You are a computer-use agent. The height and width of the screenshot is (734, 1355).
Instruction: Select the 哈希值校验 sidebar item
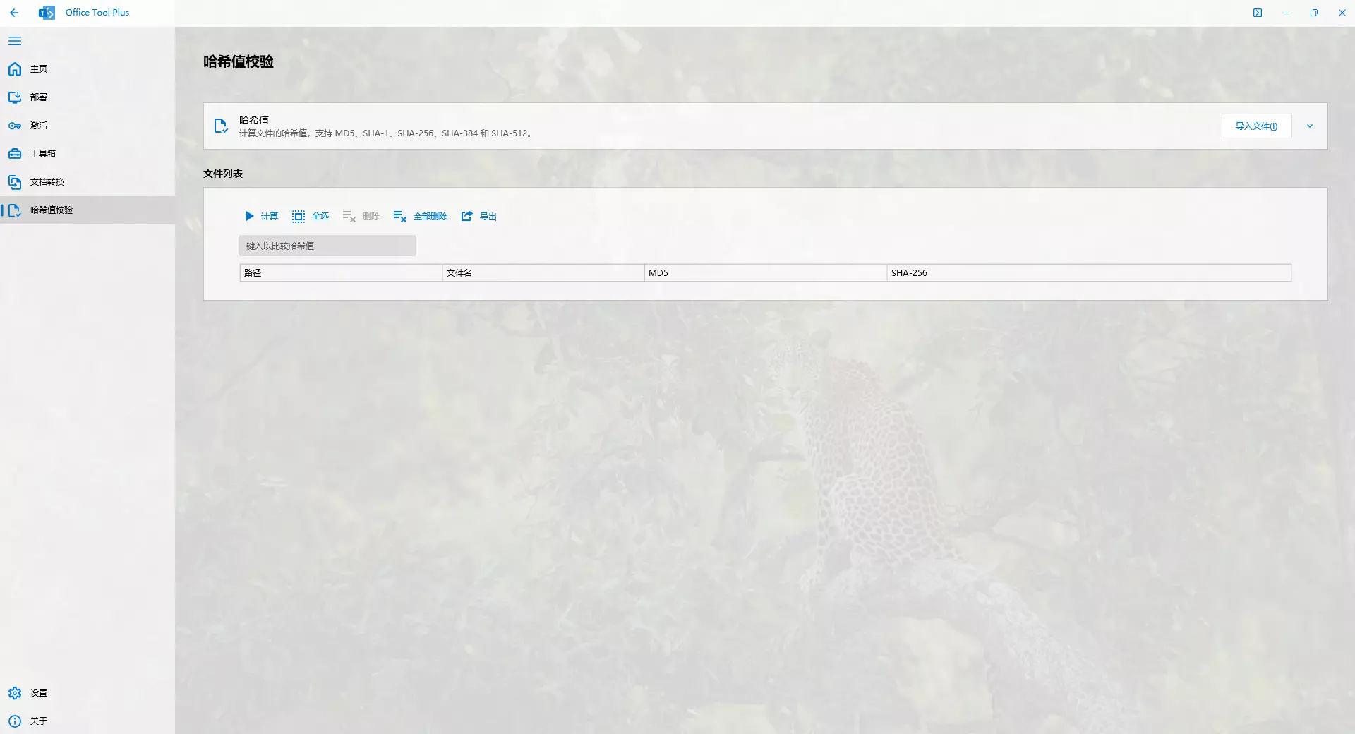[x=51, y=210]
